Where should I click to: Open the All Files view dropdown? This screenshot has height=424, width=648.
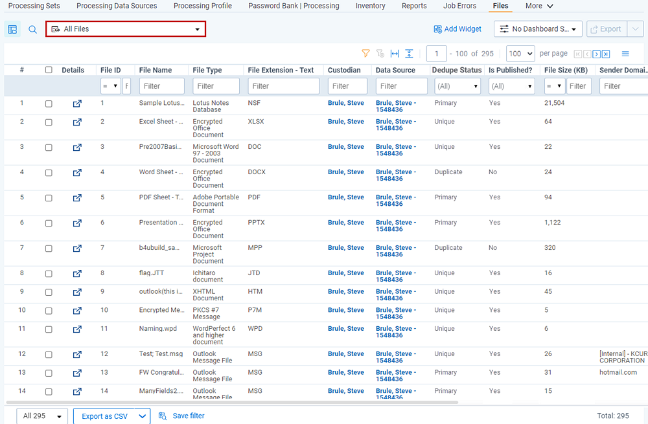pyautogui.click(x=126, y=29)
